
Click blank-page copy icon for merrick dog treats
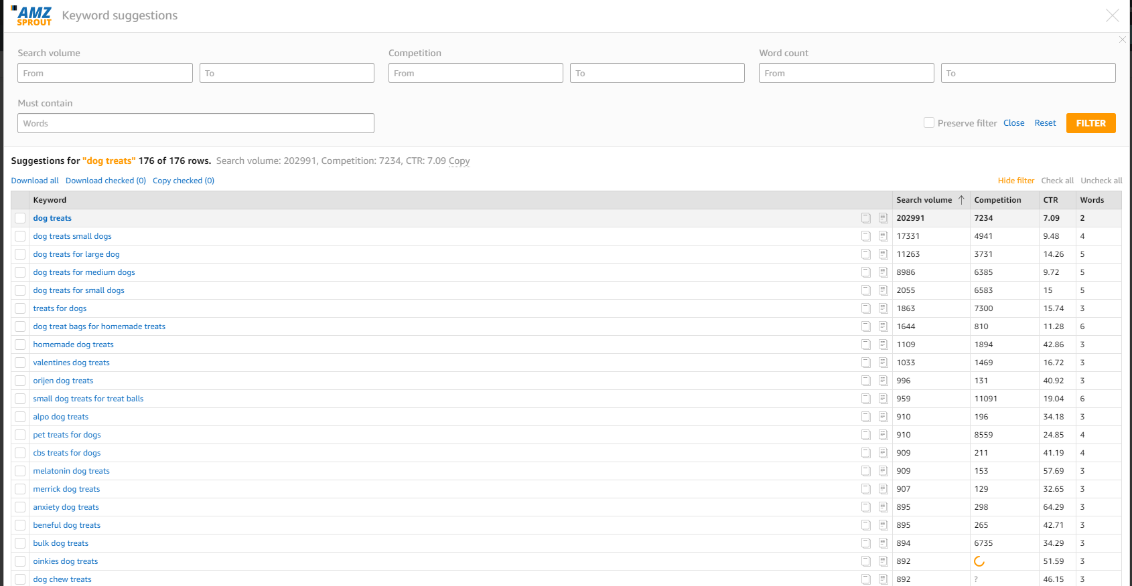[x=865, y=489]
